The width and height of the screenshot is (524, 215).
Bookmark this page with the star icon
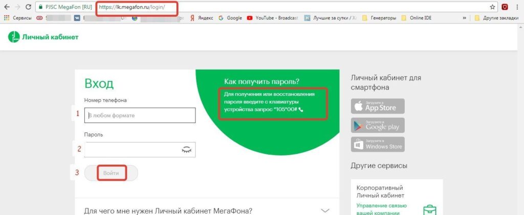pos(492,7)
